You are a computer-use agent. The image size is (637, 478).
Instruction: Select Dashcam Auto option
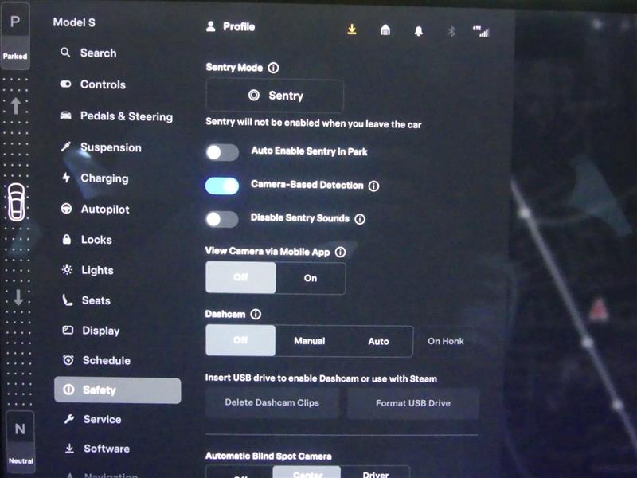click(x=378, y=342)
